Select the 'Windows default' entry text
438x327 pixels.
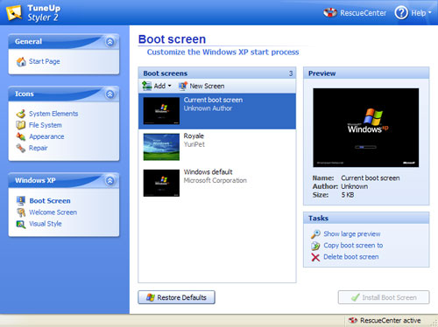click(x=208, y=172)
